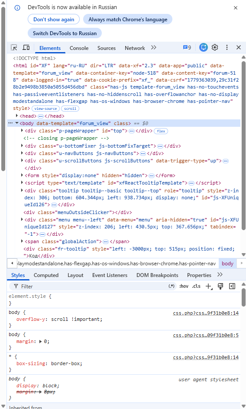The height and width of the screenshot is (409, 246).
Task: Activate the inspect element picker icon
Action: pos(14,47)
